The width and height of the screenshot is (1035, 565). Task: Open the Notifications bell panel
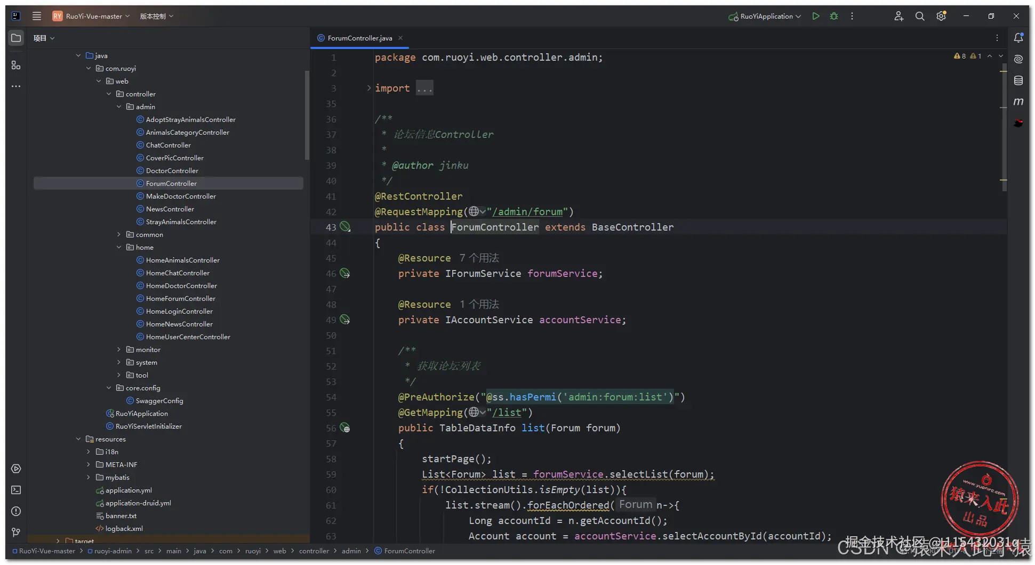click(x=1018, y=38)
